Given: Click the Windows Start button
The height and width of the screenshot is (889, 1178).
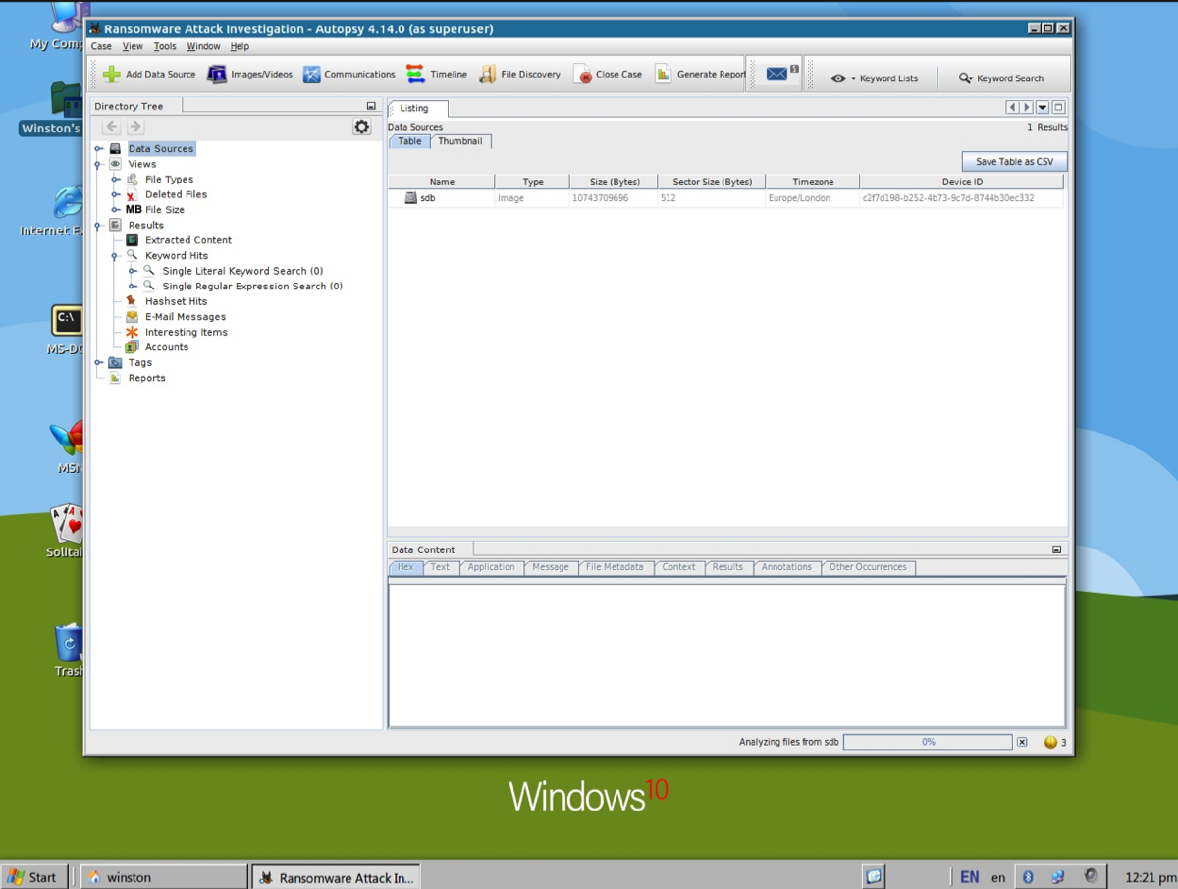Looking at the screenshot, I should pos(32,877).
